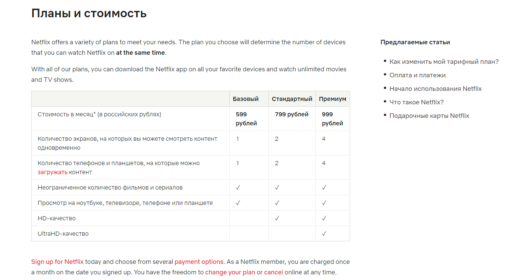Click Basic value '1' in screens row

(x=238, y=139)
